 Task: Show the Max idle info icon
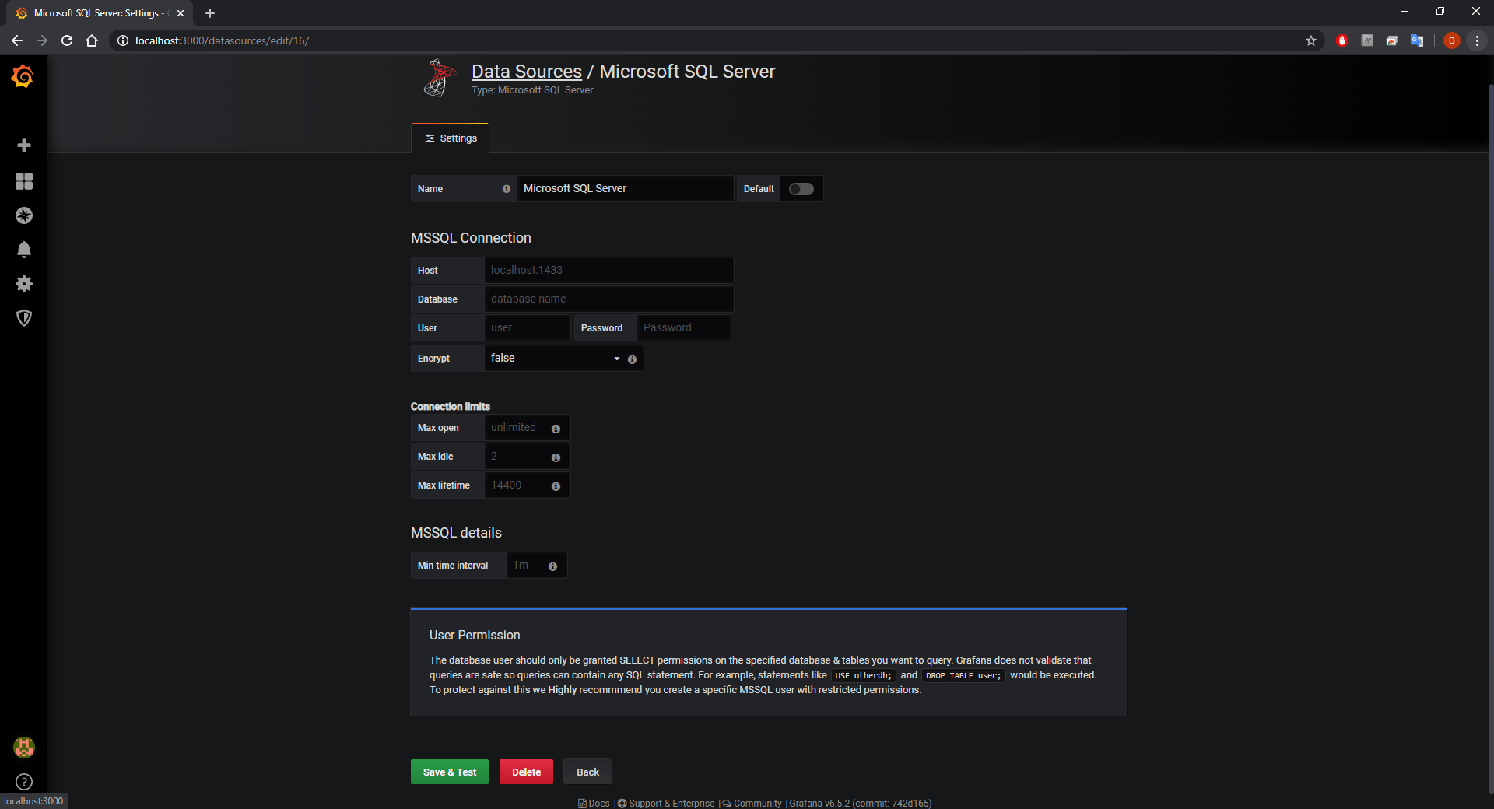click(x=556, y=457)
